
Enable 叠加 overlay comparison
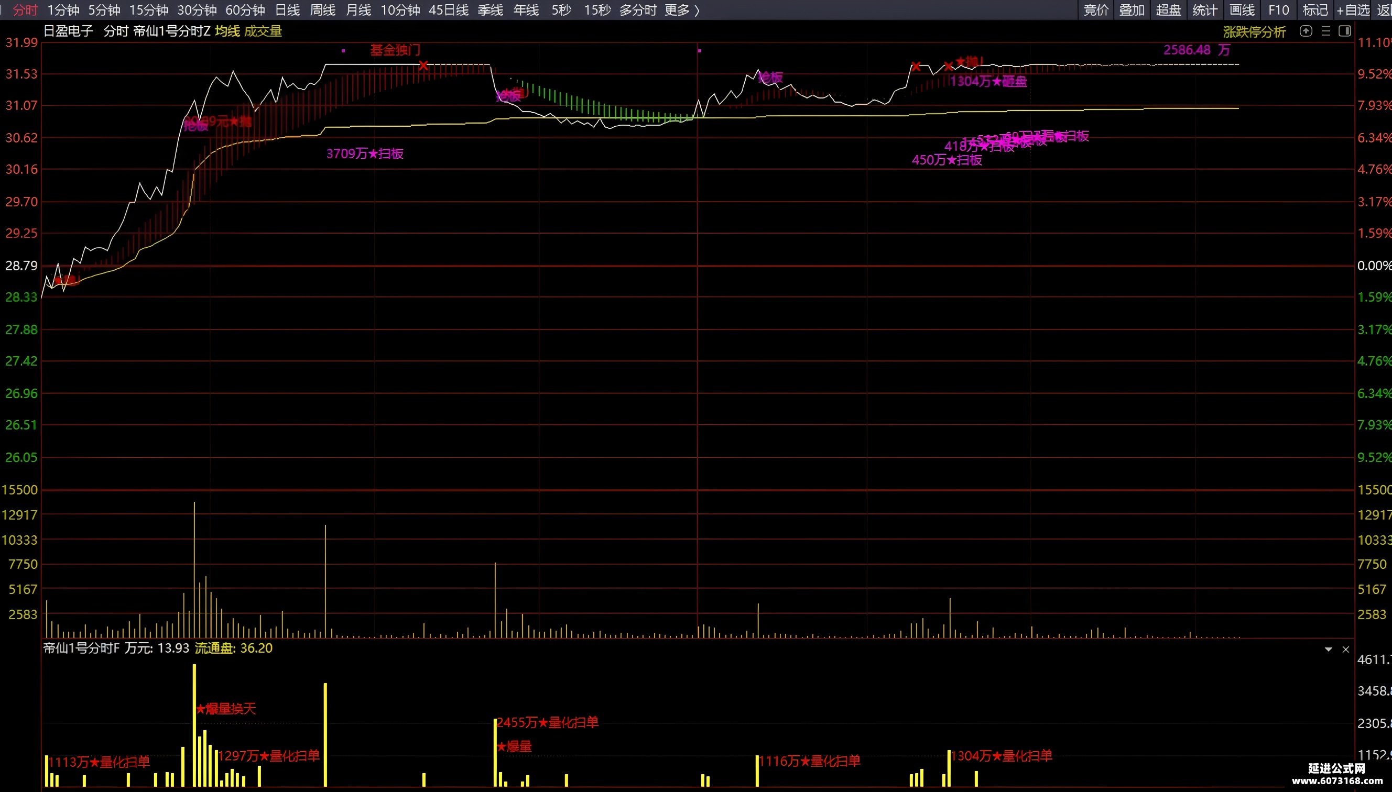coord(1132,10)
